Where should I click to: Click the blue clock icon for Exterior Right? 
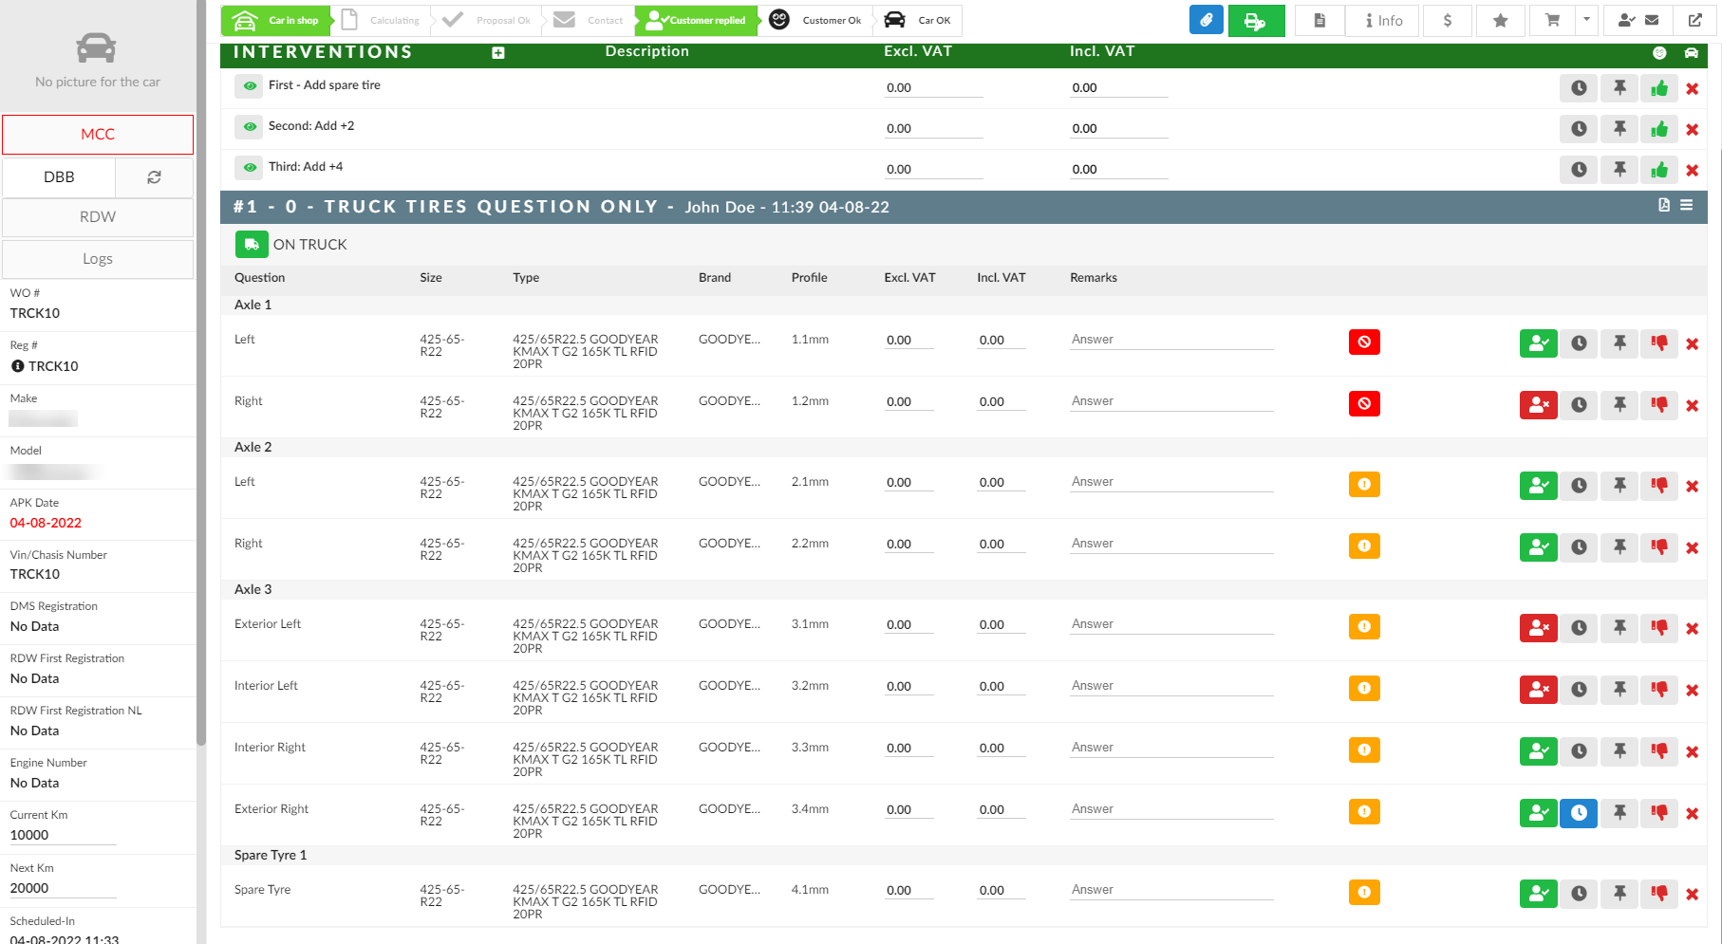click(x=1579, y=813)
